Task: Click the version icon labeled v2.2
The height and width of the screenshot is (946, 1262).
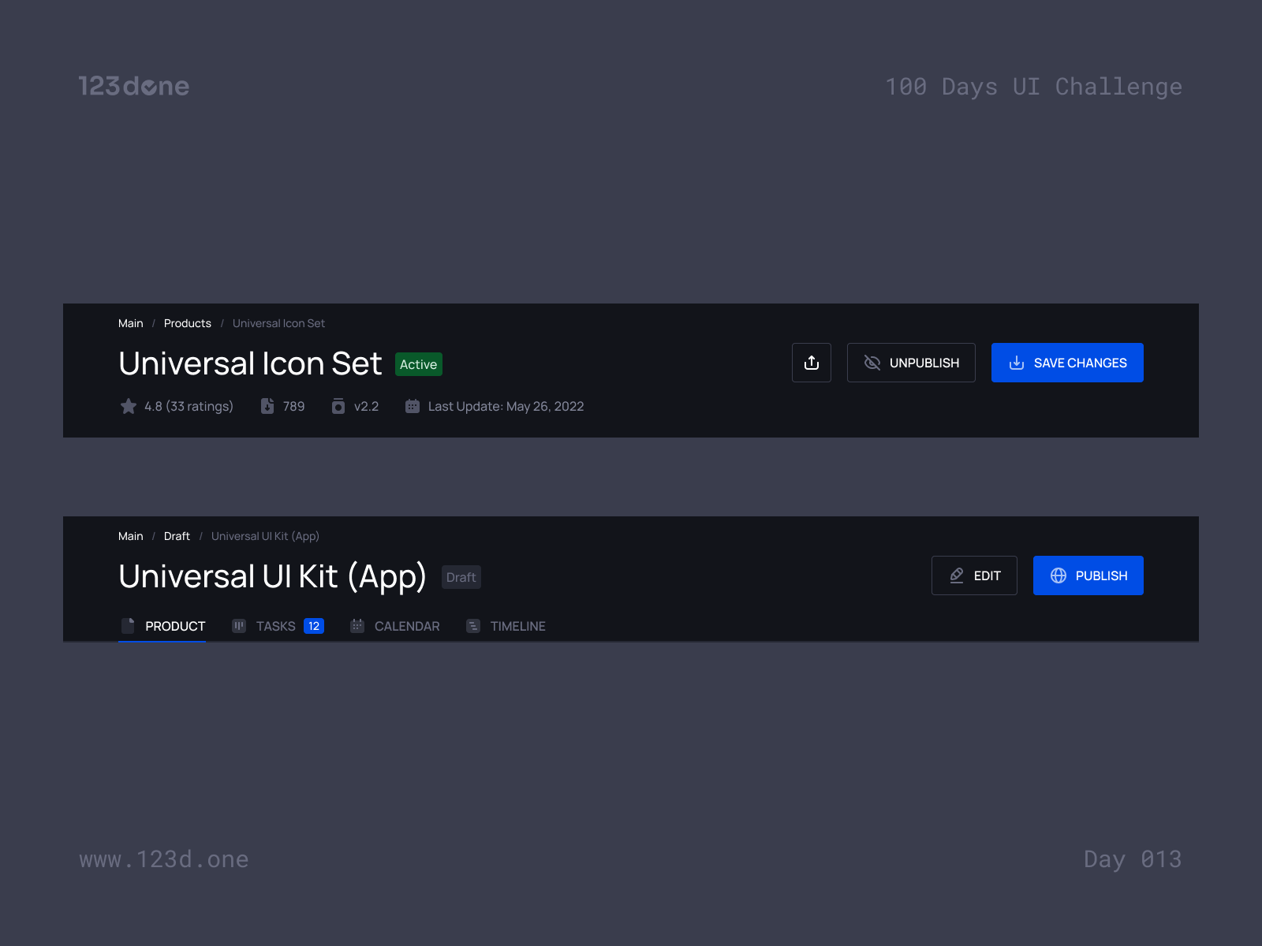Action: pyautogui.click(x=338, y=406)
